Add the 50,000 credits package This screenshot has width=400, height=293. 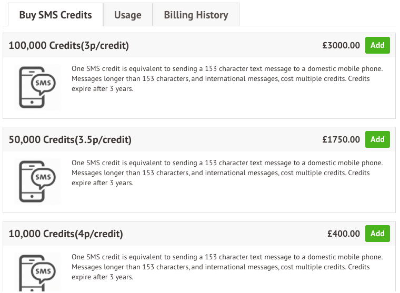pyautogui.click(x=377, y=139)
